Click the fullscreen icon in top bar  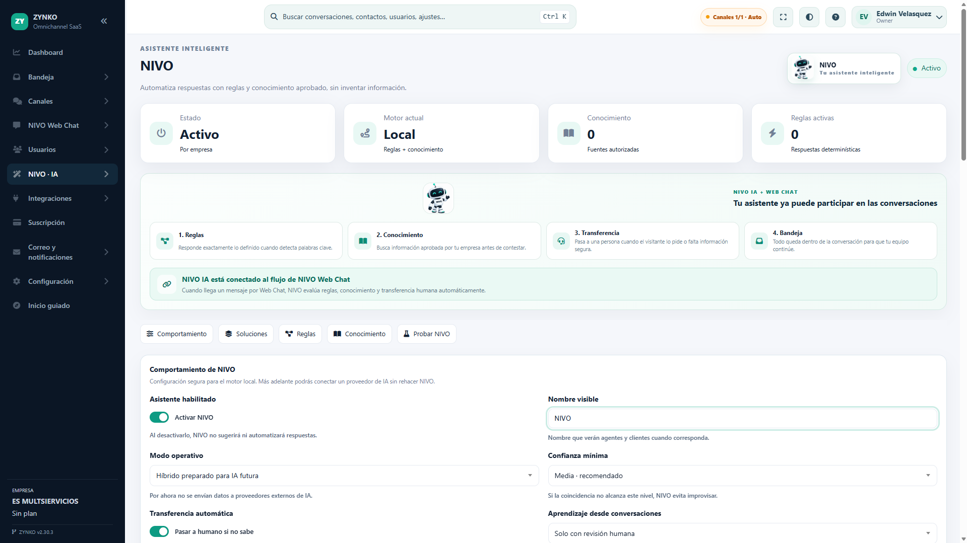pyautogui.click(x=783, y=17)
